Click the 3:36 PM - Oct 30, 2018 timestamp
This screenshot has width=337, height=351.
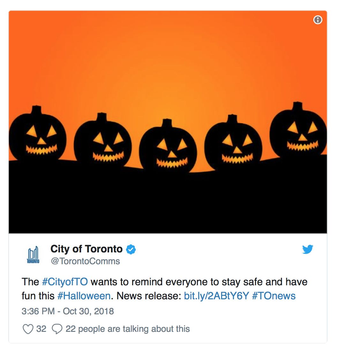tap(68, 311)
